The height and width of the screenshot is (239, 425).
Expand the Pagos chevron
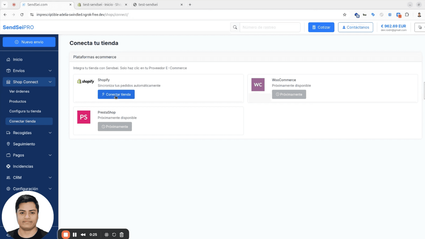click(50, 155)
